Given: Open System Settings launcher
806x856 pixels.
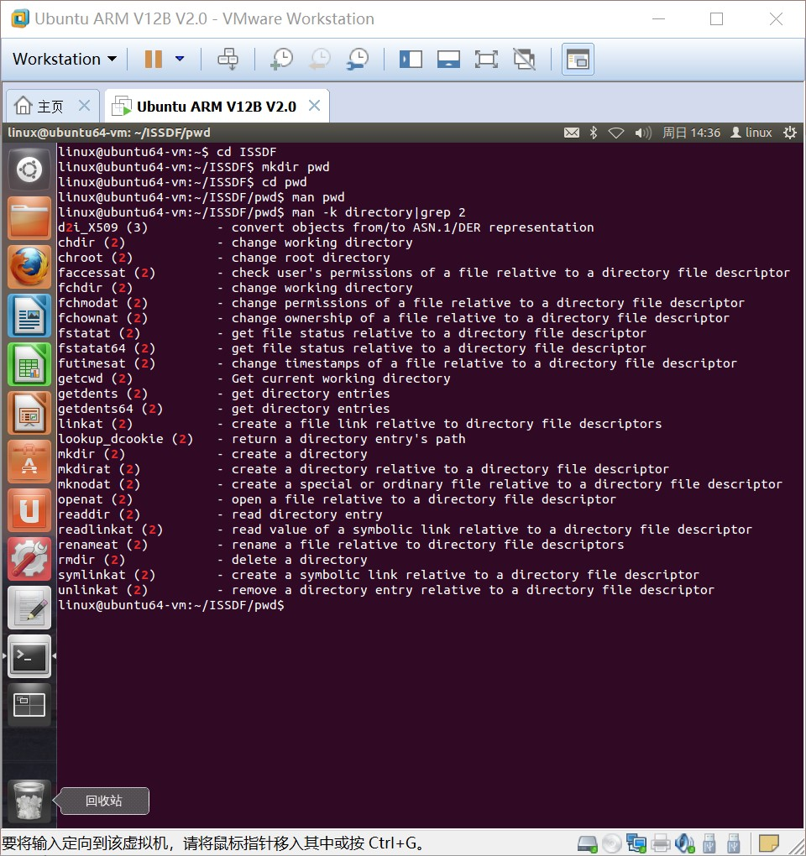Looking at the screenshot, I should [x=29, y=559].
